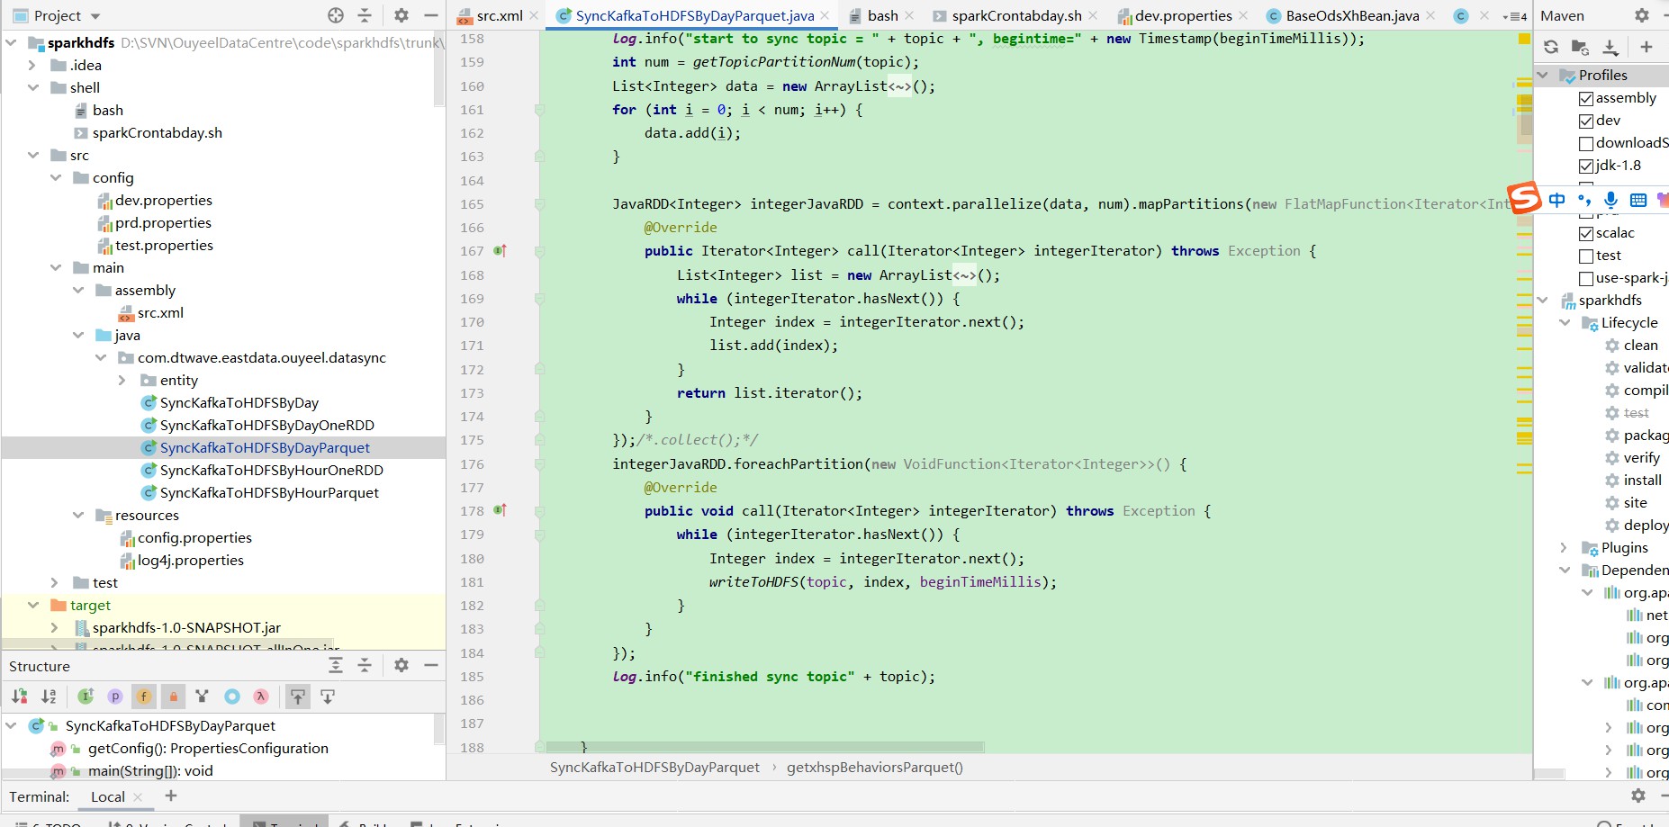Select getConfig() method in Structure

pos(208,748)
